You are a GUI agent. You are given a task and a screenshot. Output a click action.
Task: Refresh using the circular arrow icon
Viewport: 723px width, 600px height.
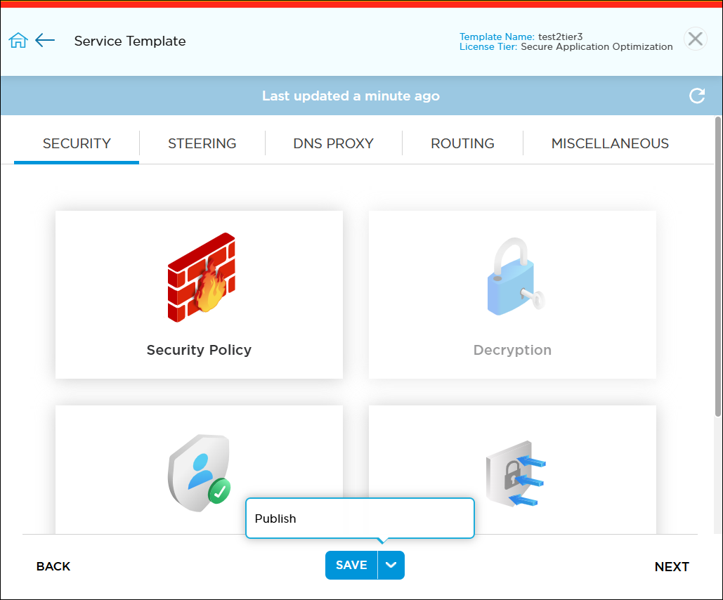click(696, 96)
